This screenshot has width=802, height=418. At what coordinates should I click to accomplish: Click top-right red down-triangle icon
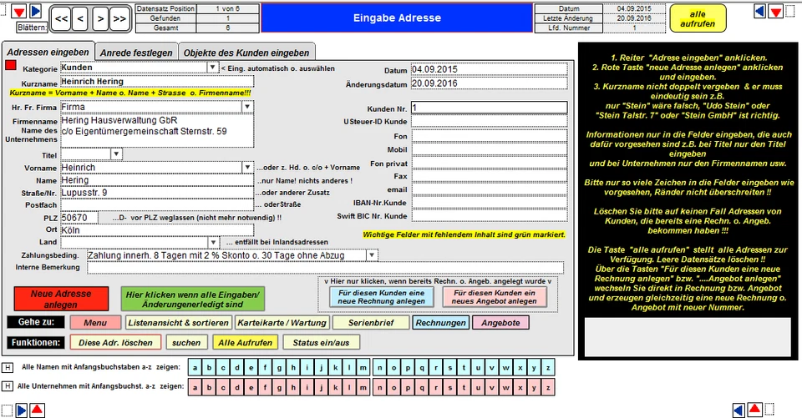775,11
